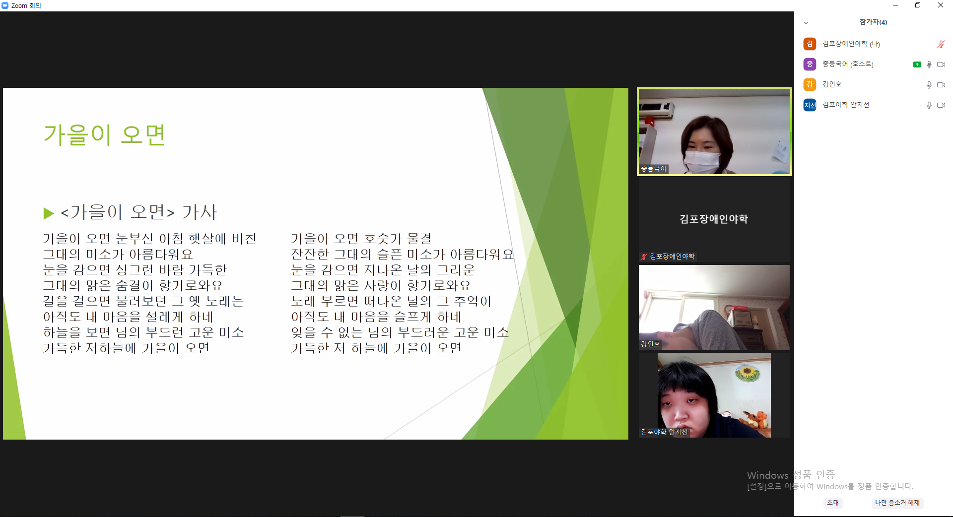Click the green bullet arrow before the 가사 heading

tap(49, 213)
